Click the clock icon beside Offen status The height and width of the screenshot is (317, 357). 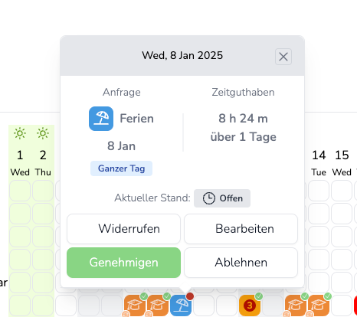(x=209, y=198)
